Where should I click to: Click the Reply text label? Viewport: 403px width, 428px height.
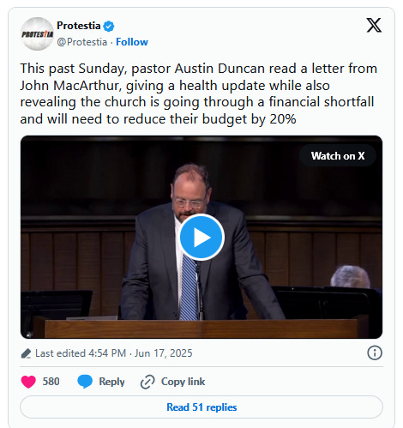111,382
